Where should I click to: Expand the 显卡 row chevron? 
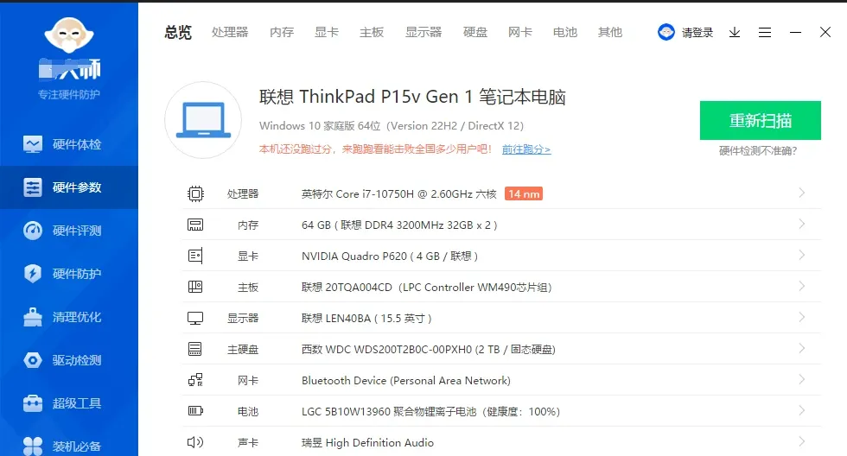click(802, 255)
